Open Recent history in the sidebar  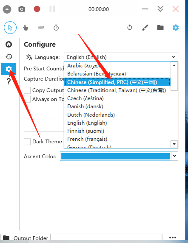[9, 56]
